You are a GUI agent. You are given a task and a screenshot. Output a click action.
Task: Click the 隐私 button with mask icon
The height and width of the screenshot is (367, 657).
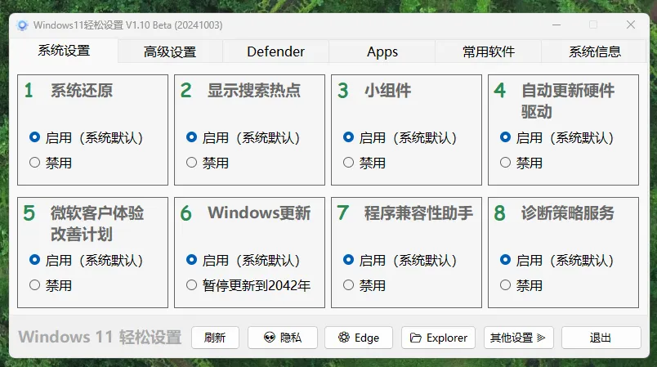[x=281, y=338]
